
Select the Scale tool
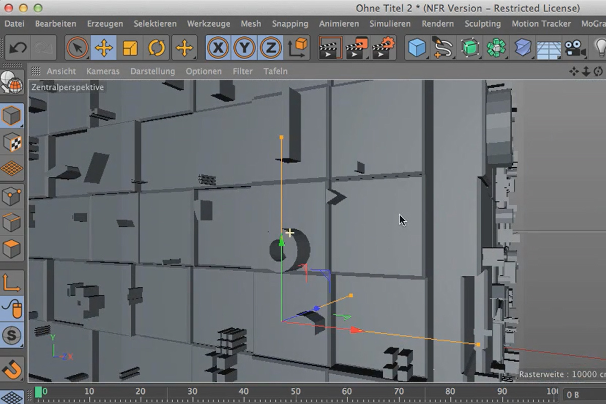click(130, 48)
